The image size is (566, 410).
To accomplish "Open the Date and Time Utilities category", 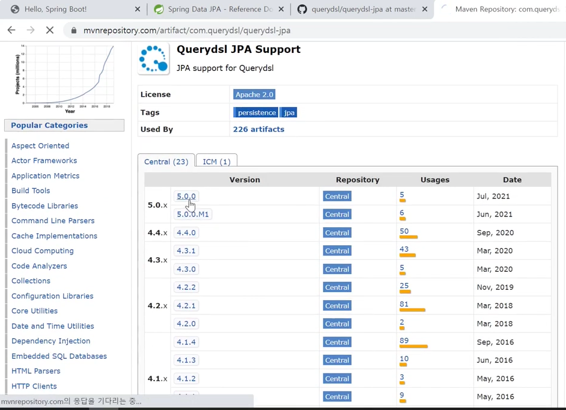I will coord(53,326).
